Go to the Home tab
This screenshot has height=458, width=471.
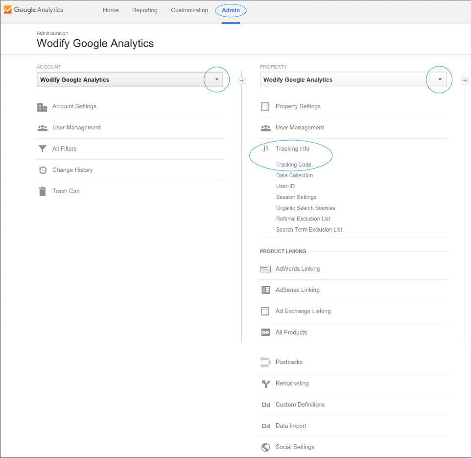click(111, 10)
